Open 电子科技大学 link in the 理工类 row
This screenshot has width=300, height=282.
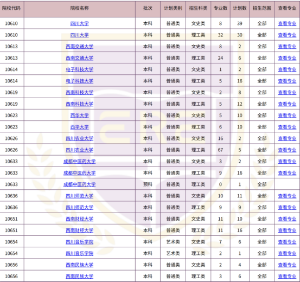79,81
